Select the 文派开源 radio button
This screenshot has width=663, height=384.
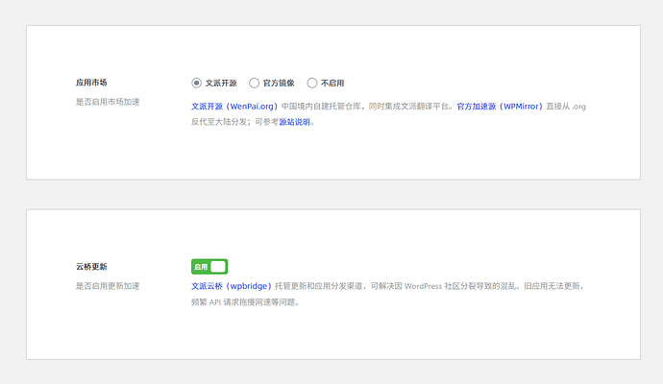tap(197, 84)
